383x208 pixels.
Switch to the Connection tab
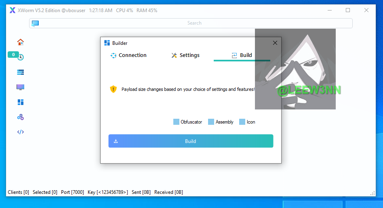coord(128,55)
